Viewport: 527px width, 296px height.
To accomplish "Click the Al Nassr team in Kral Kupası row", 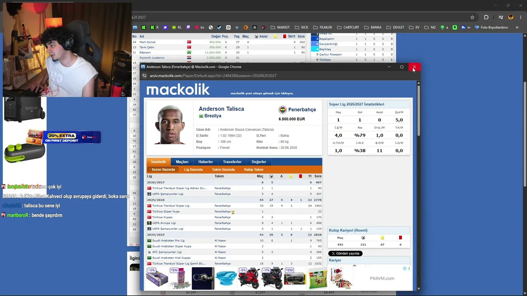I will (x=220, y=258).
